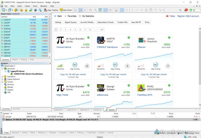Viewport: 201px width, 138px height.
Task: Open the new chart toolbar icon
Action: point(3,10)
